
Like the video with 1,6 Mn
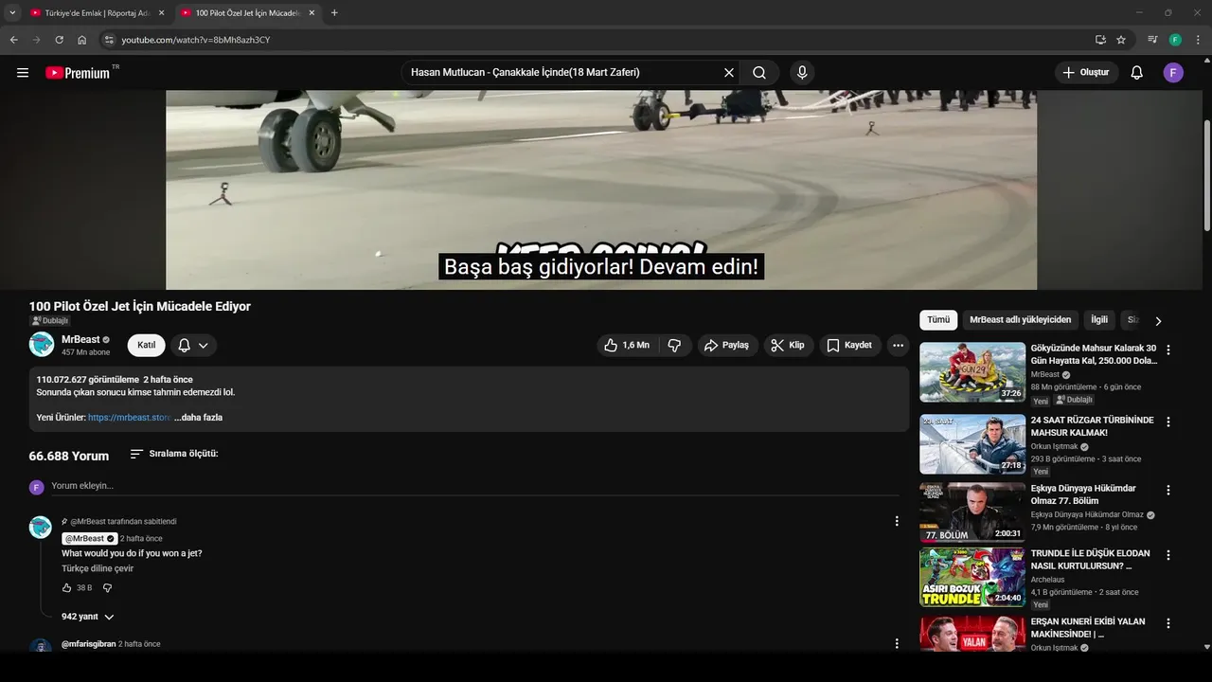click(x=628, y=346)
